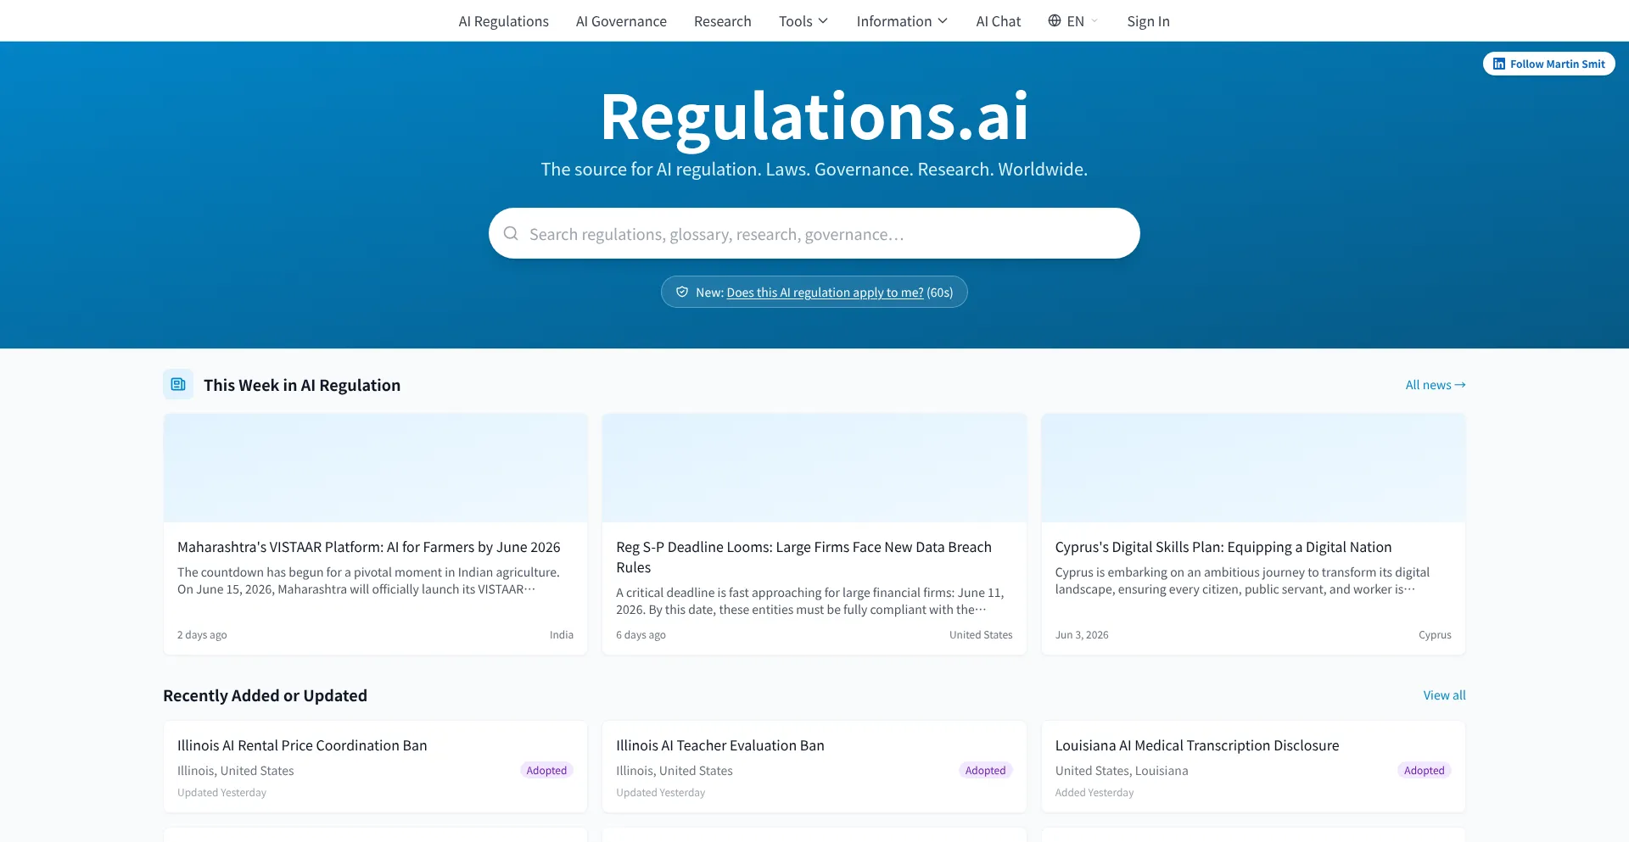1629x842 pixels.
Task: Click the '2 days ago' timestamp
Action: point(202,634)
